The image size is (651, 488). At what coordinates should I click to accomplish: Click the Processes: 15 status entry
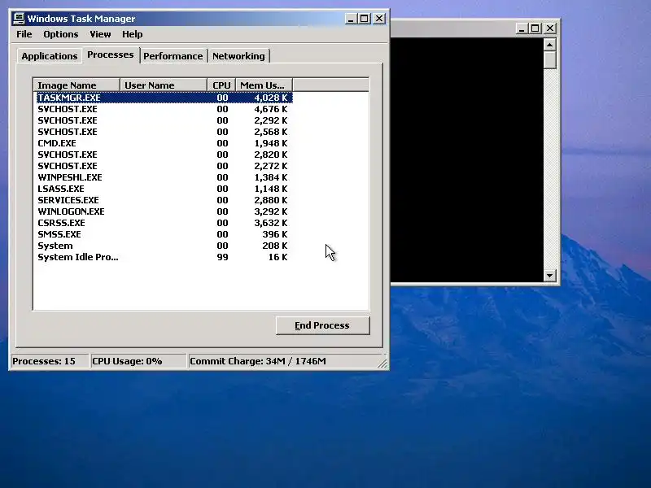click(50, 361)
